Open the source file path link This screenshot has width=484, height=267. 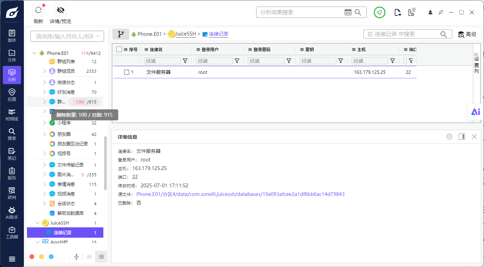(240, 194)
